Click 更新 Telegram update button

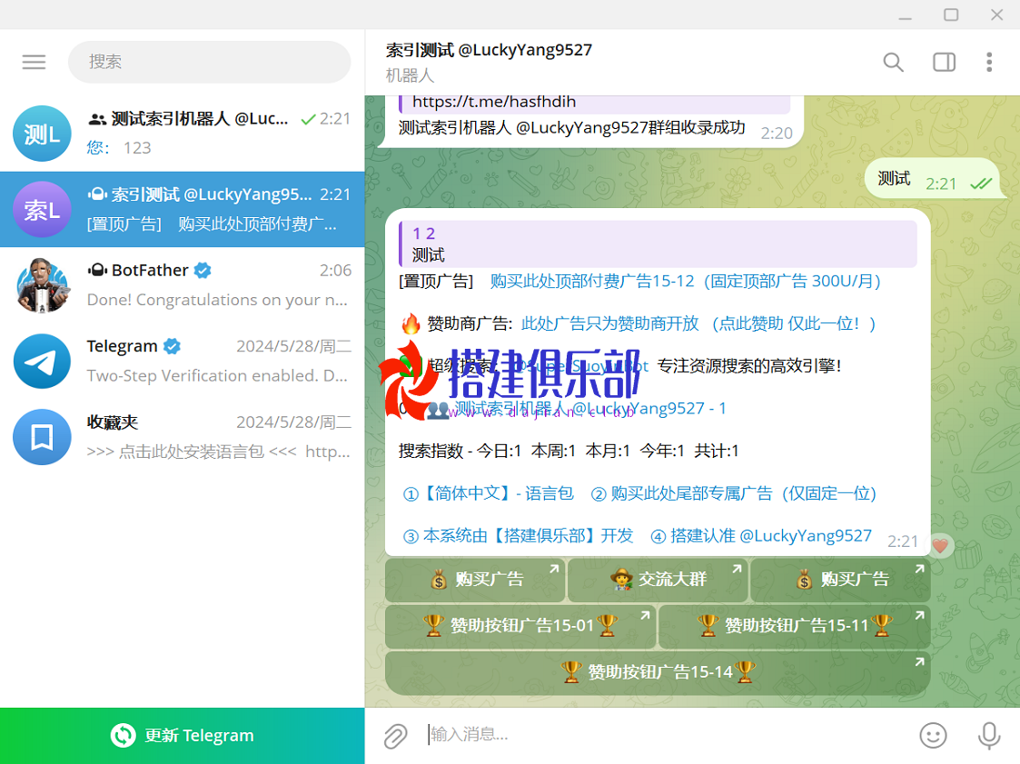click(x=183, y=735)
